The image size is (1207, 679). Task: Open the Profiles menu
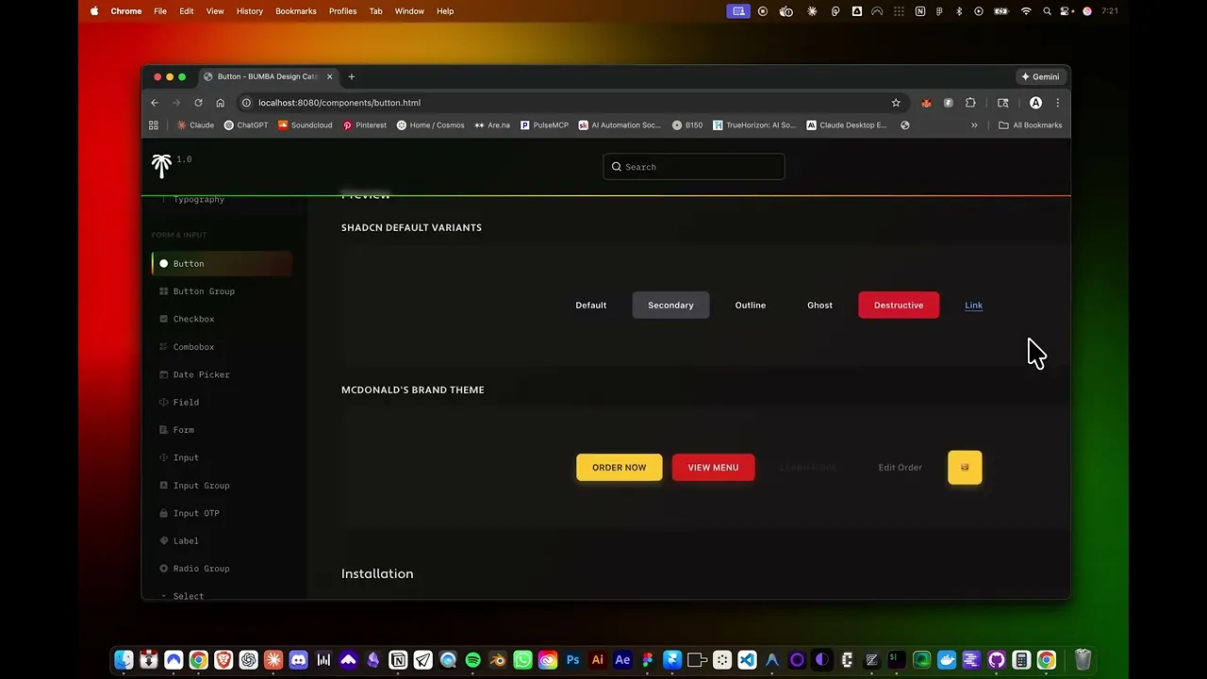pyautogui.click(x=342, y=11)
